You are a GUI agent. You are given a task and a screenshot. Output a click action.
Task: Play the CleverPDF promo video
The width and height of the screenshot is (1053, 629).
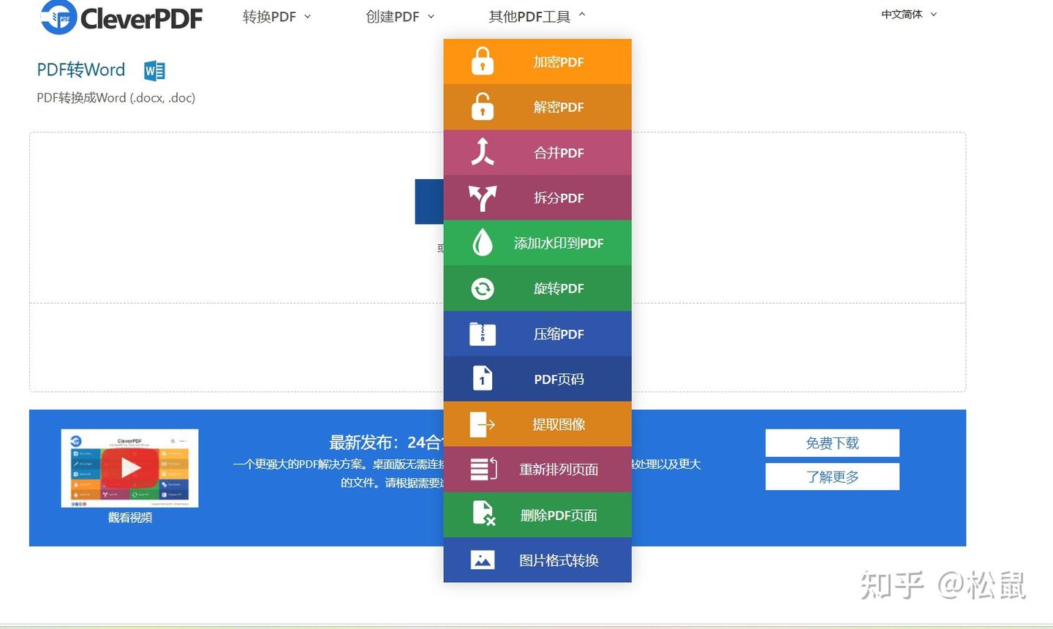click(x=130, y=468)
